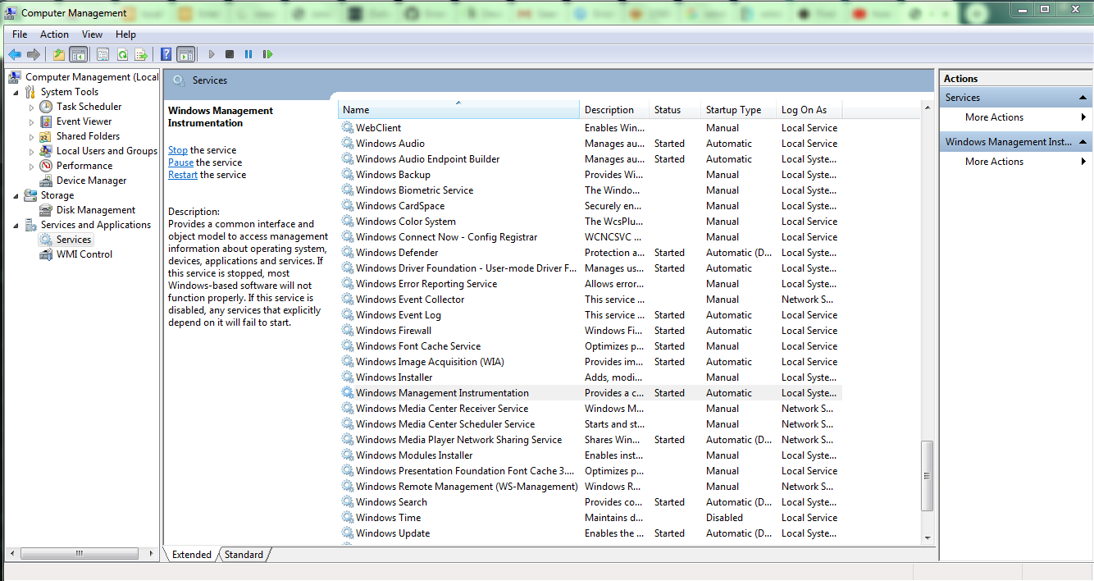Click the Stop the service link

click(178, 150)
